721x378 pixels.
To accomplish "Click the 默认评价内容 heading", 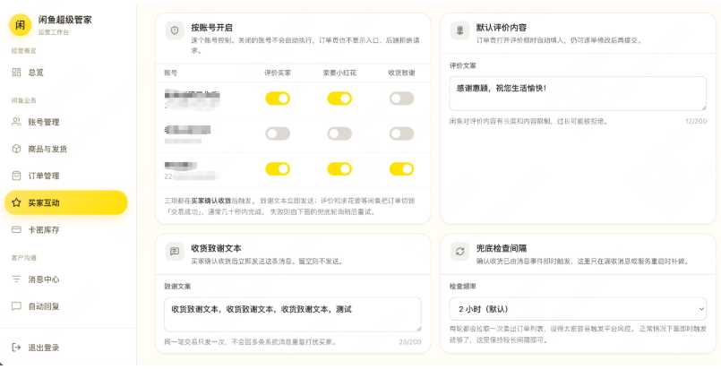I will 502,28.
